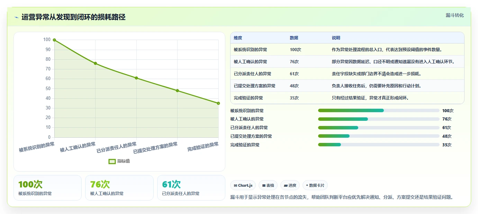Viewport: 478px width, 214px height.
Task: Select the Chart.js chip
Action: pos(243,185)
